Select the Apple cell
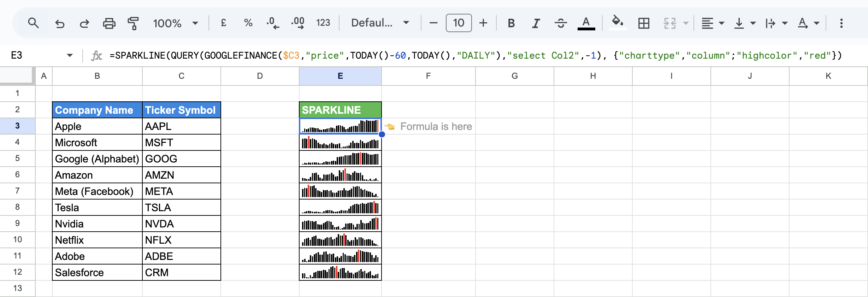The width and height of the screenshot is (868, 297). click(97, 126)
